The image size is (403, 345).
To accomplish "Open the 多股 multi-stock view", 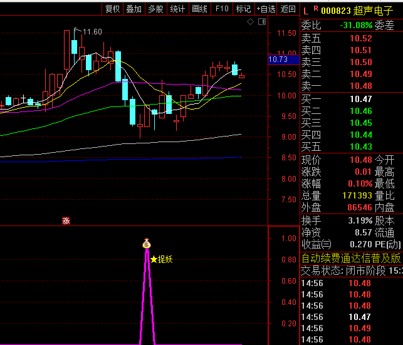I will 156,9.
